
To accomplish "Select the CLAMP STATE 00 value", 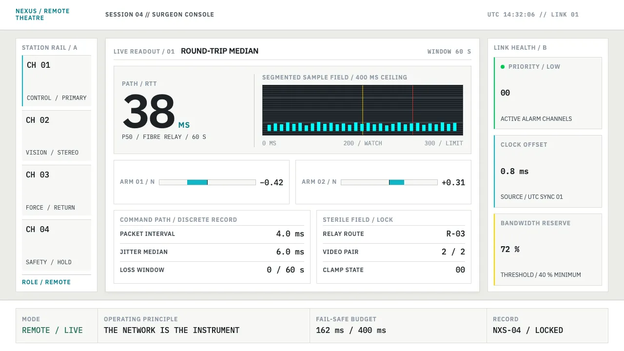I will pos(460,270).
